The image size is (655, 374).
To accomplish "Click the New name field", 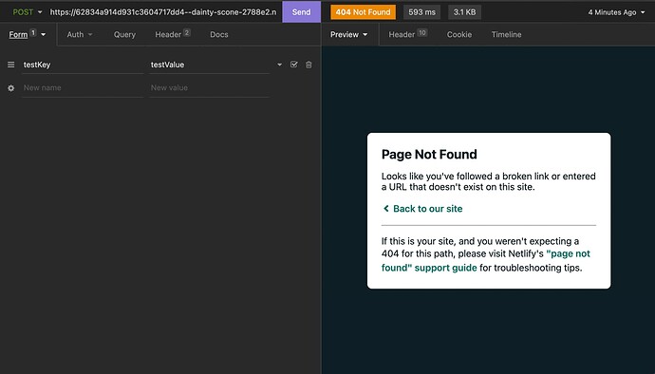I will 83,87.
